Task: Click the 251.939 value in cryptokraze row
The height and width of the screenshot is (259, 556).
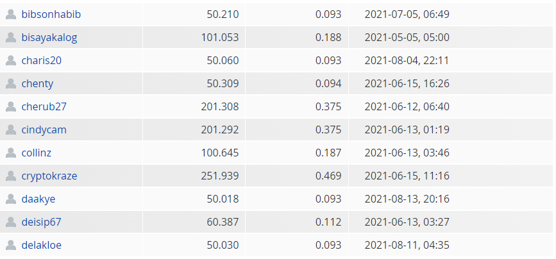Action: tap(220, 176)
